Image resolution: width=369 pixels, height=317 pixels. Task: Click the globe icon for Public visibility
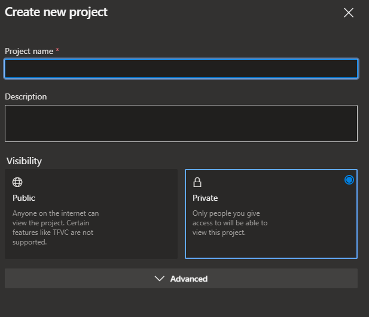pos(17,182)
